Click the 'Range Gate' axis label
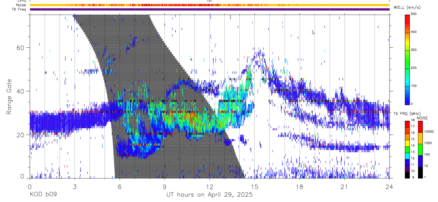The height and width of the screenshot is (202, 438). pos(9,97)
